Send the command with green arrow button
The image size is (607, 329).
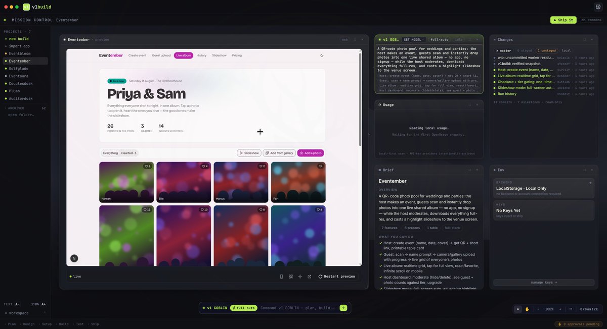pyautogui.click(x=343, y=308)
